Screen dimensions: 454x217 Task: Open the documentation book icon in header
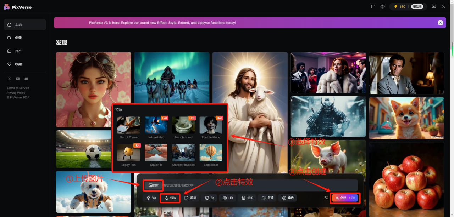[x=373, y=7]
